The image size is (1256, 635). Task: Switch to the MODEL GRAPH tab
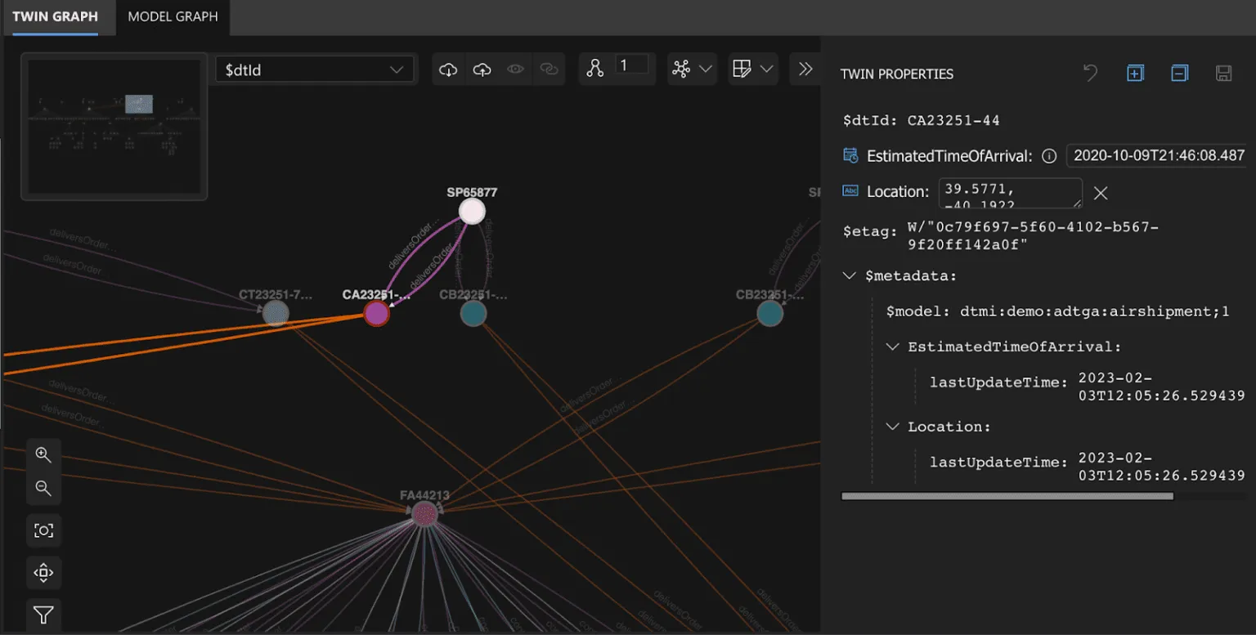tap(172, 16)
